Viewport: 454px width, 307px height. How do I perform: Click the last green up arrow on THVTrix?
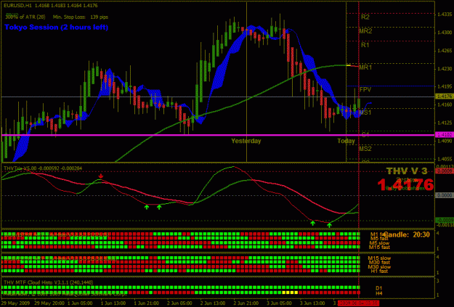pos(329,225)
